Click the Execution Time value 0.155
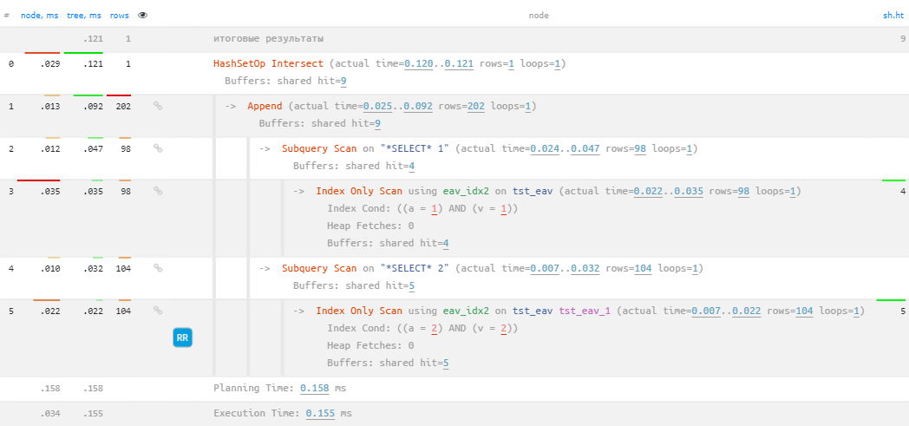The height and width of the screenshot is (426, 909). pos(320,413)
